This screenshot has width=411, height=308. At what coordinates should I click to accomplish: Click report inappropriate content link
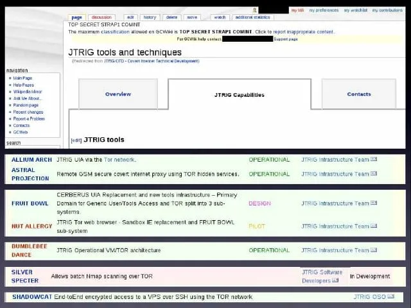pyautogui.click(x=303, y=31)
